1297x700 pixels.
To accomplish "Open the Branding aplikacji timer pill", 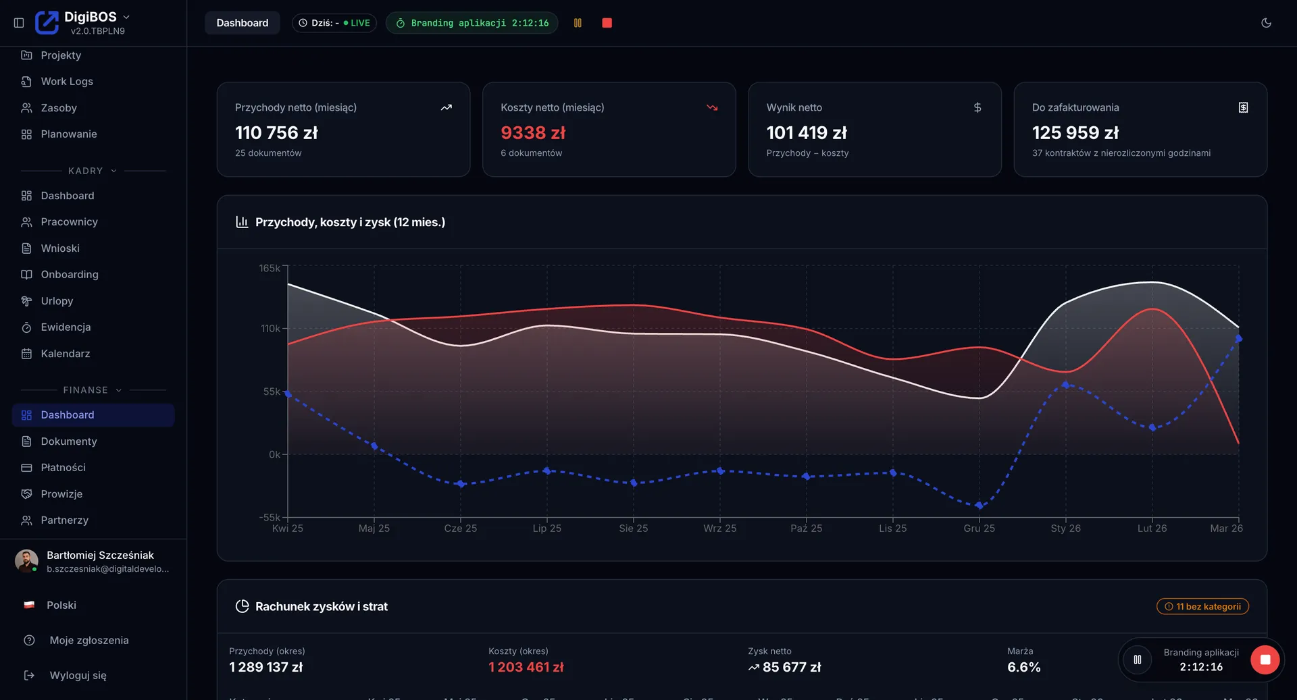I will [x=472, y=23].
